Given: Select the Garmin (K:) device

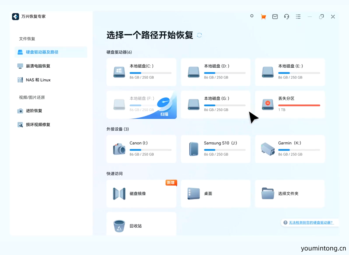Looking at the screenshot, I should 290,149.
